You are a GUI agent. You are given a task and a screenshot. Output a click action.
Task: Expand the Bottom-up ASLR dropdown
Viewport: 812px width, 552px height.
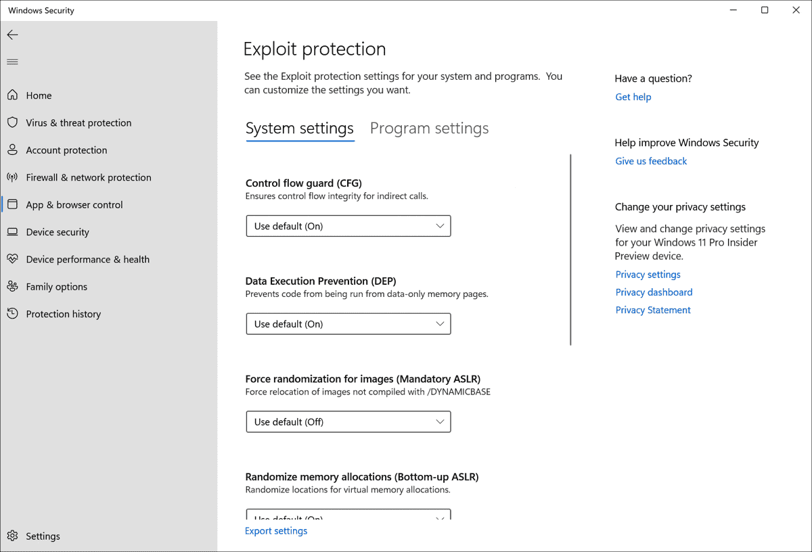coord(348,514)
